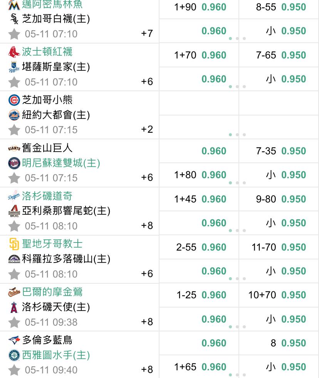This screenshot has height=378, width=319.
Task: Click the Los Angeles Angels logo
Action: 14,307
